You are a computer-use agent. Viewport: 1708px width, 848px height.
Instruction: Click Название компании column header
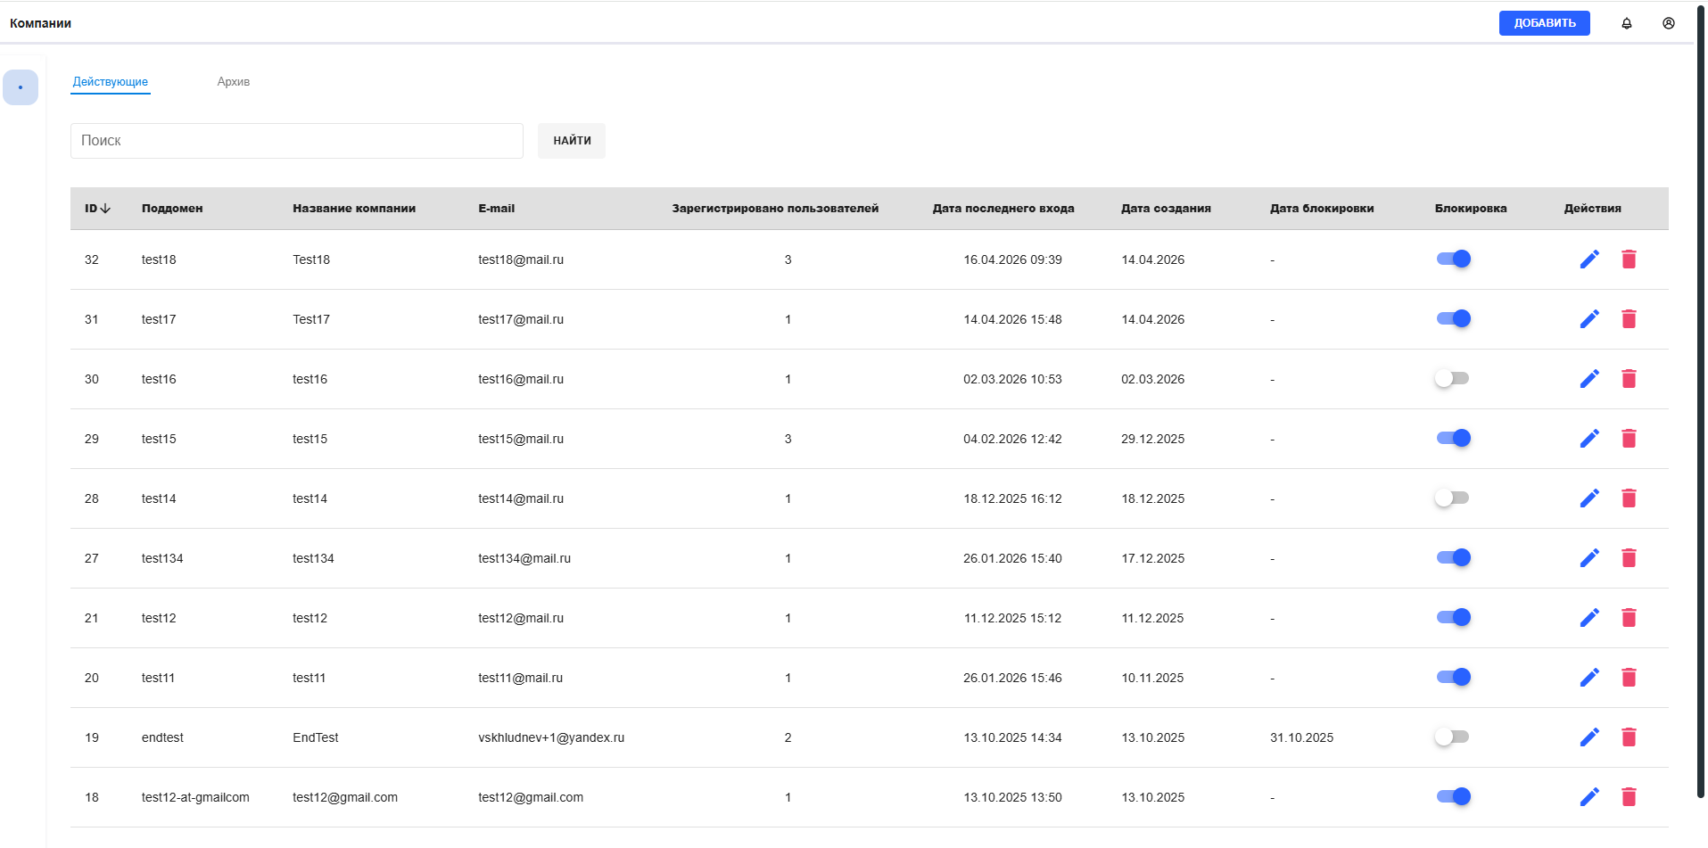click(x=354, y=209)
